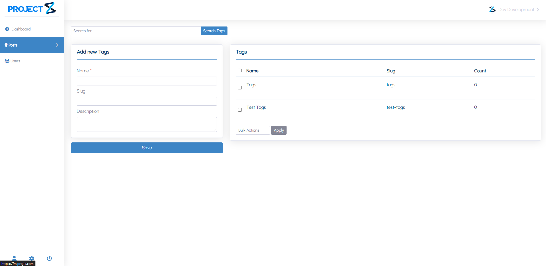Click the 'Test Tags' name cell
Image resolution: width=546 pixels, height=266 pixels.
pyautogui.click(x=256, y=107)
